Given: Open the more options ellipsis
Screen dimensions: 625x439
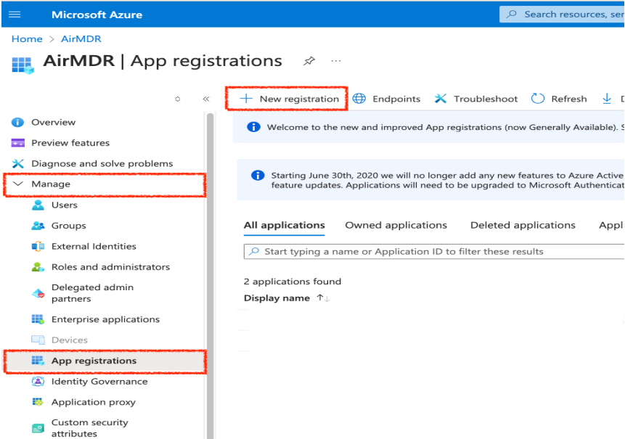Looking at the screenshot, I should tap(336, 61).
